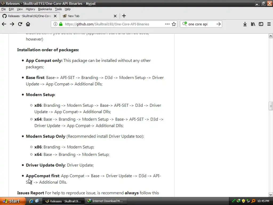Reload the current GitHub page

[20, 24]
